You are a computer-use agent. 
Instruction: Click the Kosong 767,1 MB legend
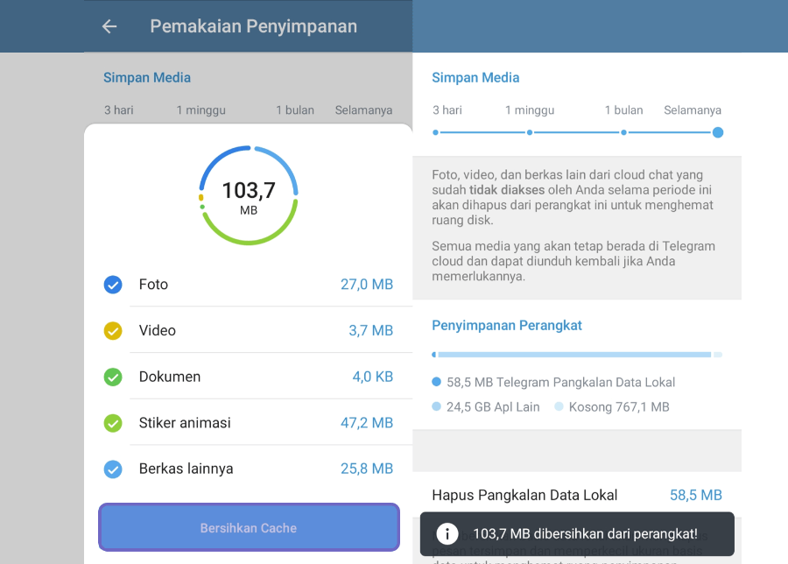coord(612,407)
